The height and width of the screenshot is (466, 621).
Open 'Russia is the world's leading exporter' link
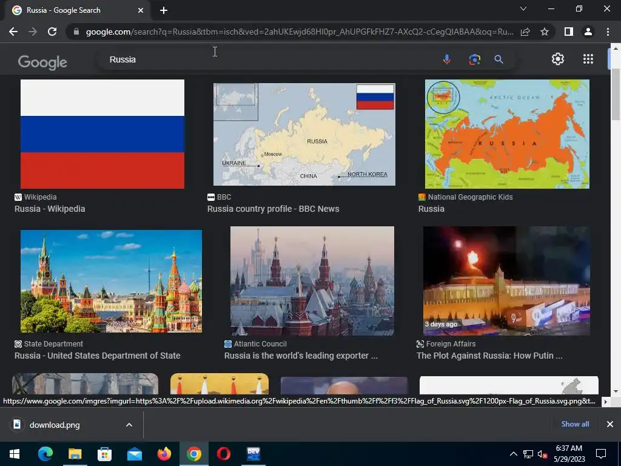(x=301, y=356)
